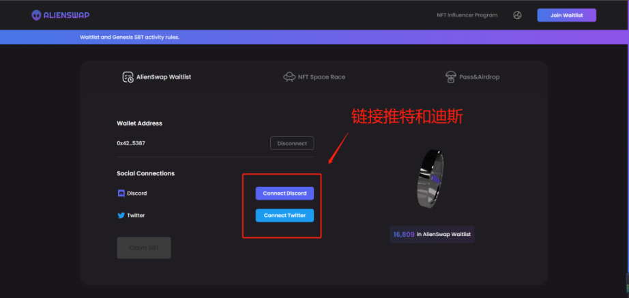Click the Pass&Airdrop parachute icon
This screenshot has width=629, height=298.
450,77
